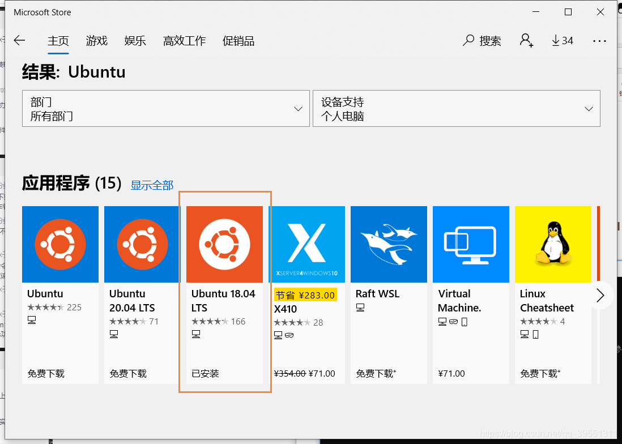The height and width of the screenshot is (444, 622).
Task: Click 免费下载 under Raft WSL
Action: [x=376, y=373]
